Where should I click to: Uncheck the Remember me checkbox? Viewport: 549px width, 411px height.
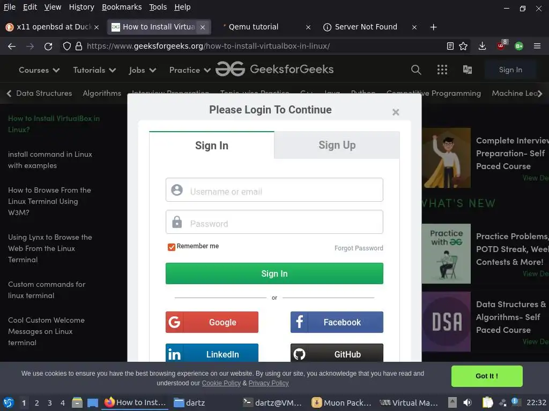click(171, 247)
